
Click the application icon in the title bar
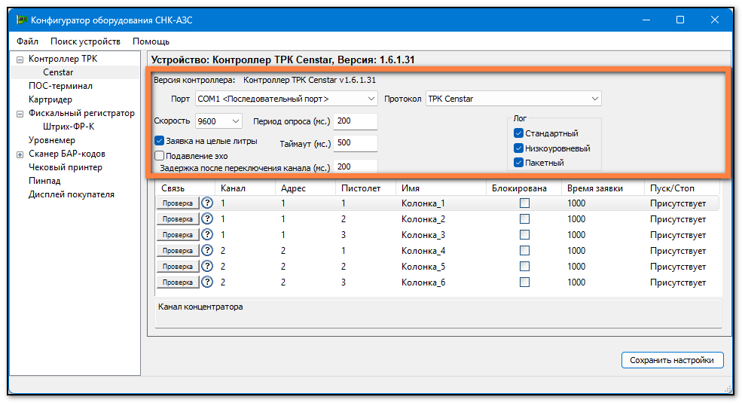pyautogui.click(x=22, y=20)
